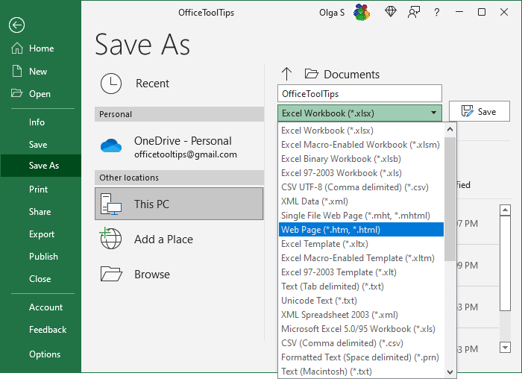
Task: Click the file type list scrollbar thumb
Action: tap(450, 198)
